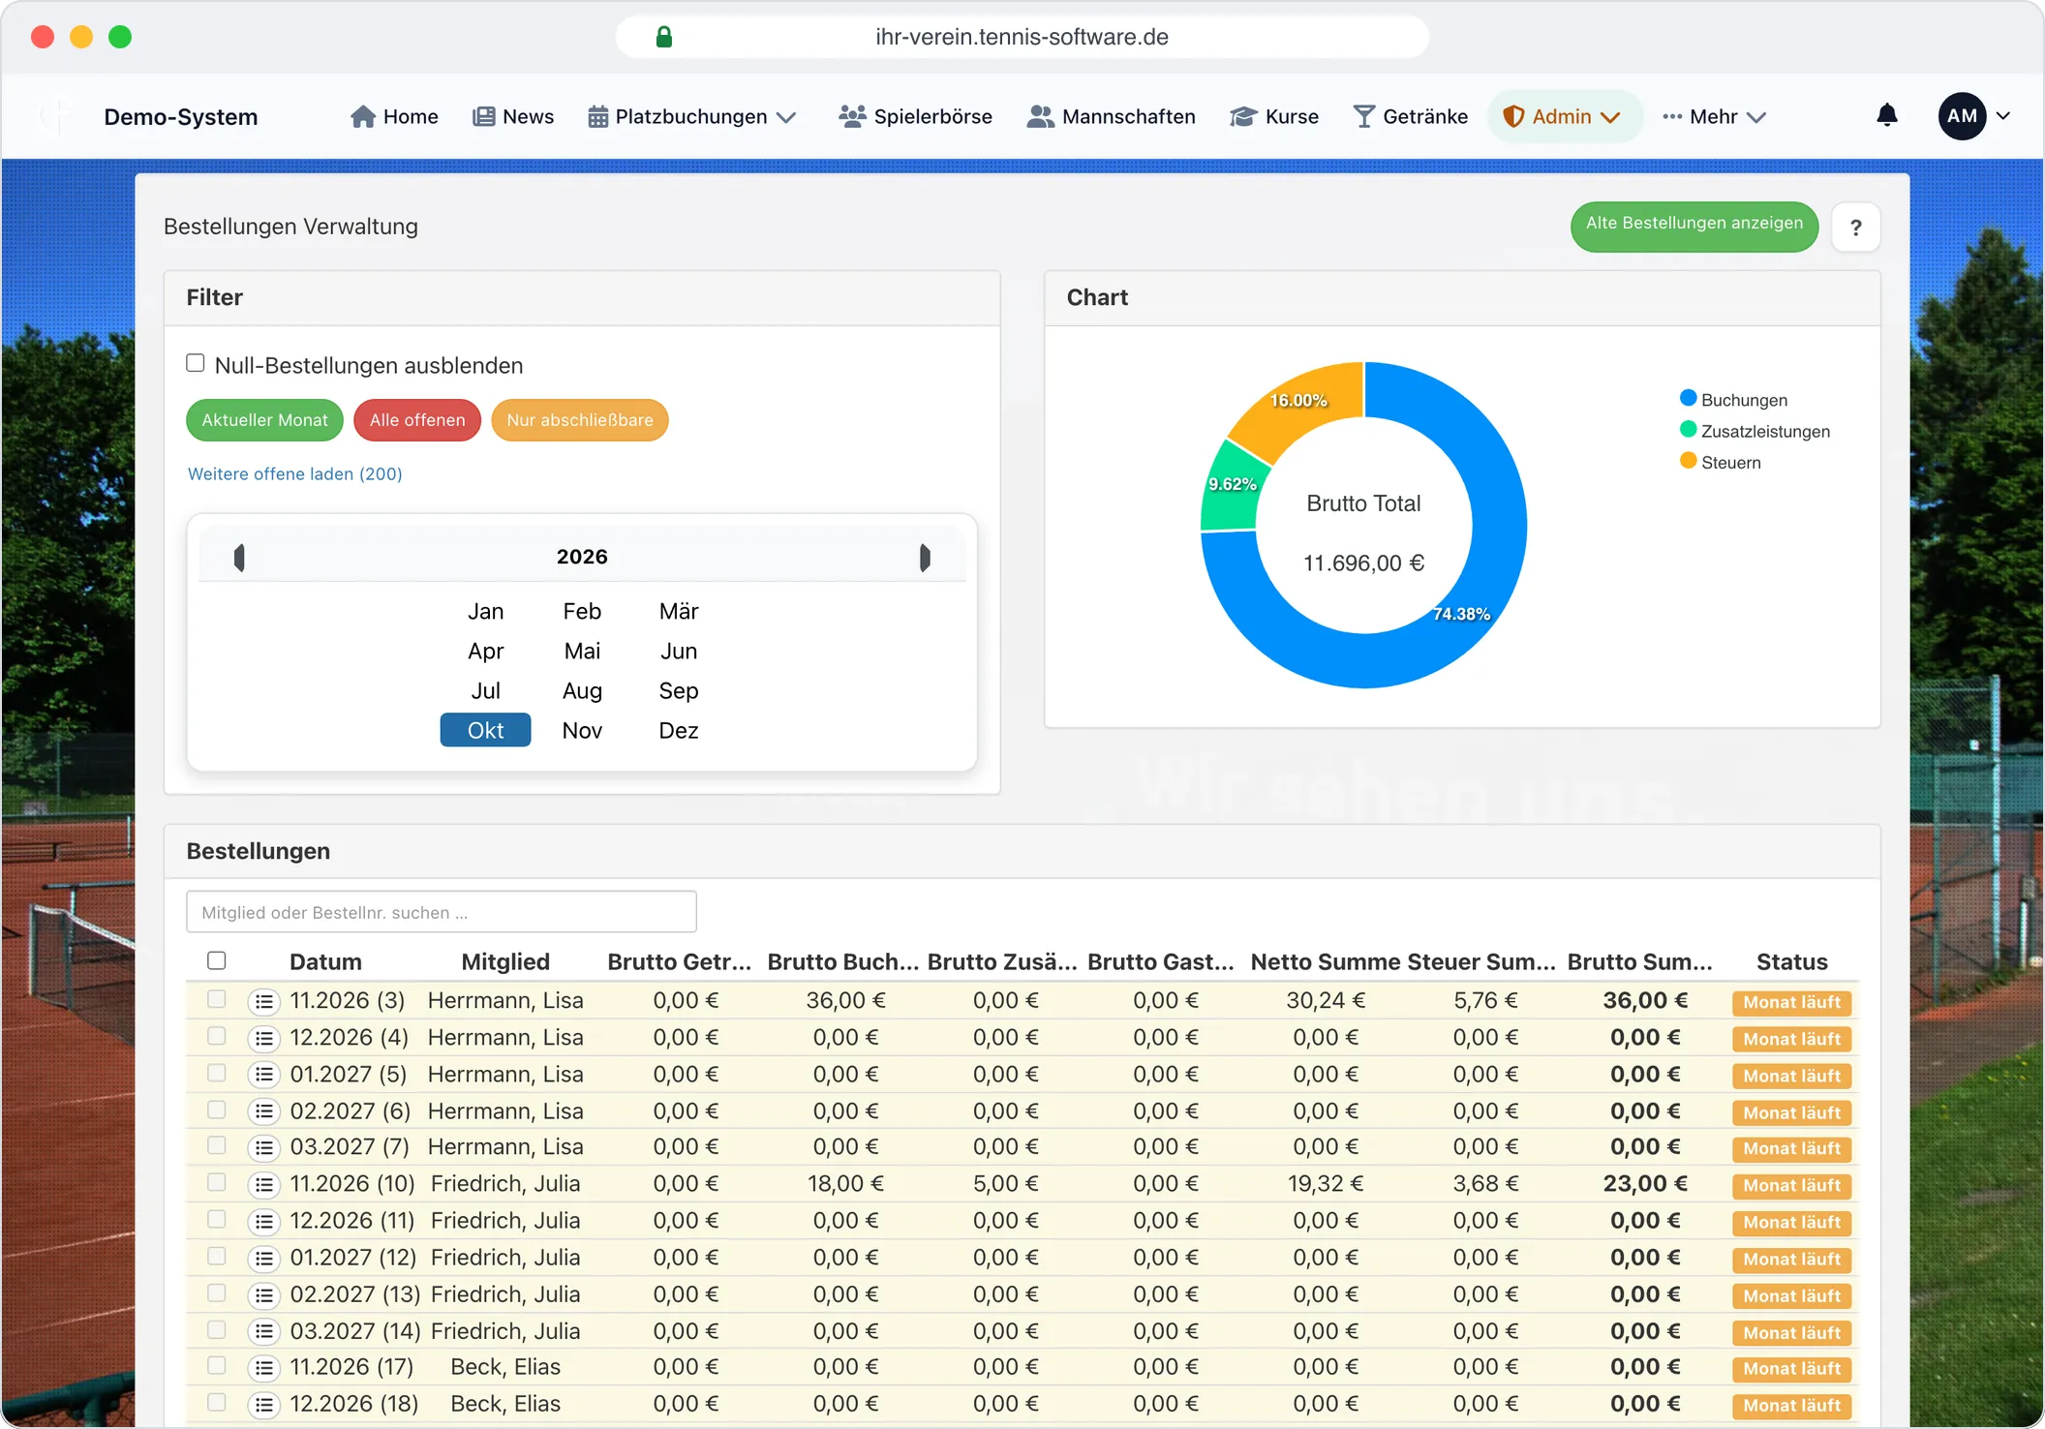
Task: Click Alte Bestellungen anzeigen button
Action: [x=1694, y=225]
